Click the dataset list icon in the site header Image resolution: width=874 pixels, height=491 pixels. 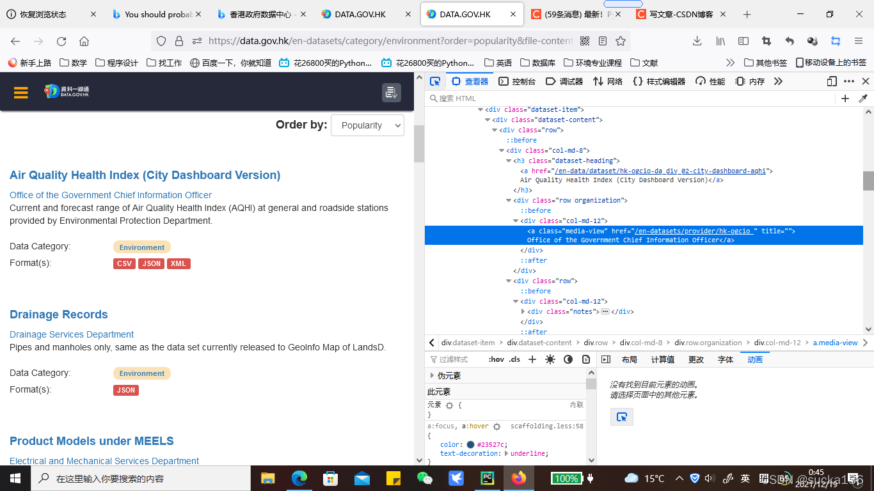point(392,92)
